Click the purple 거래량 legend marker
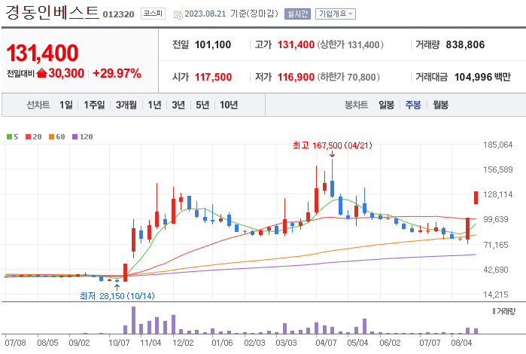The height and width of the screenshot is (354, 526). point(494,311)
